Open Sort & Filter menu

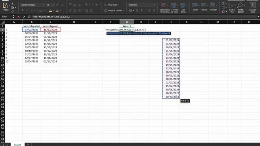(232, 8)
